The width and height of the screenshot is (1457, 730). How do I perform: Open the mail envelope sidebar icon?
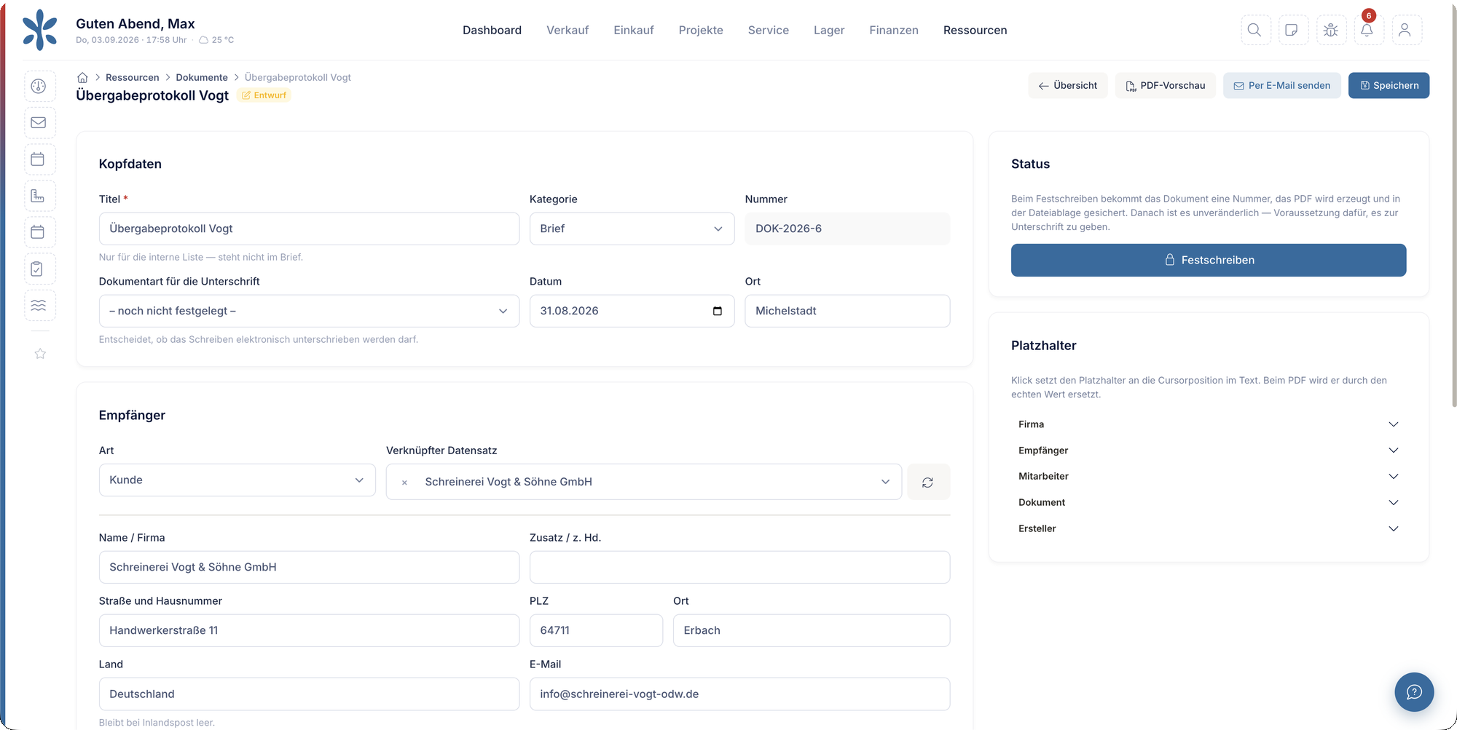pos(39,122)
